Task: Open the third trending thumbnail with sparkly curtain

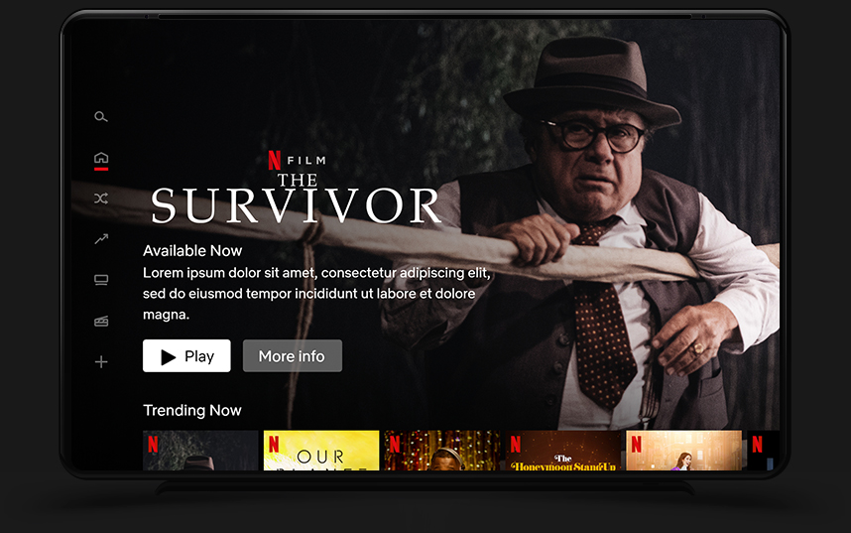Action: click(442, 451)
